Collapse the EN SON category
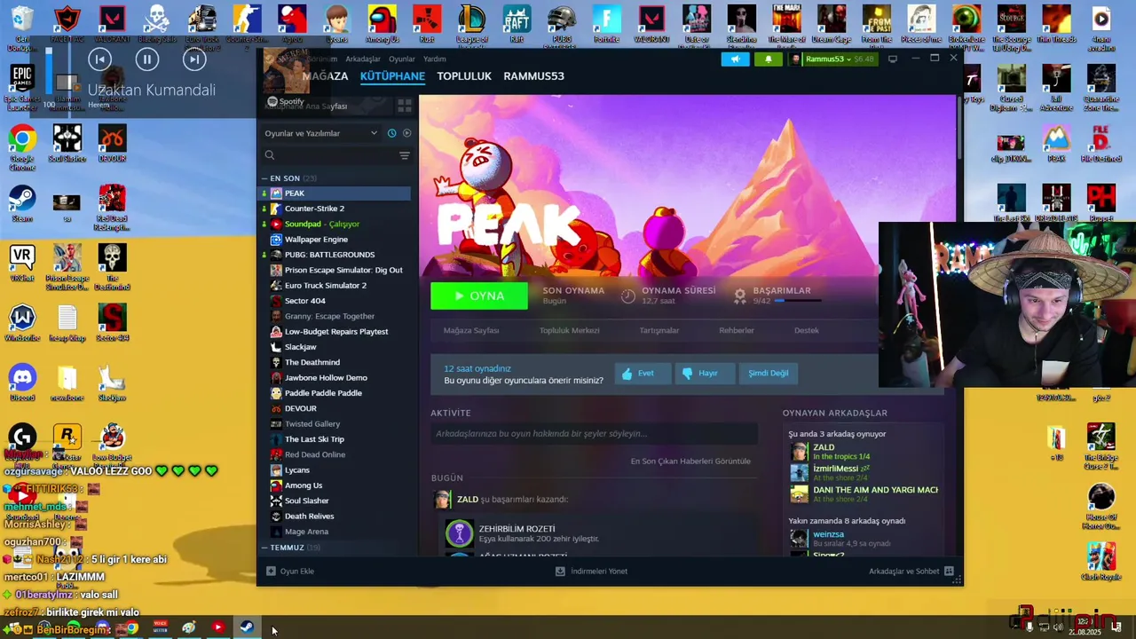Image resolution: width=1136 pixels, height=639 pixels. [x=264, y=178]
